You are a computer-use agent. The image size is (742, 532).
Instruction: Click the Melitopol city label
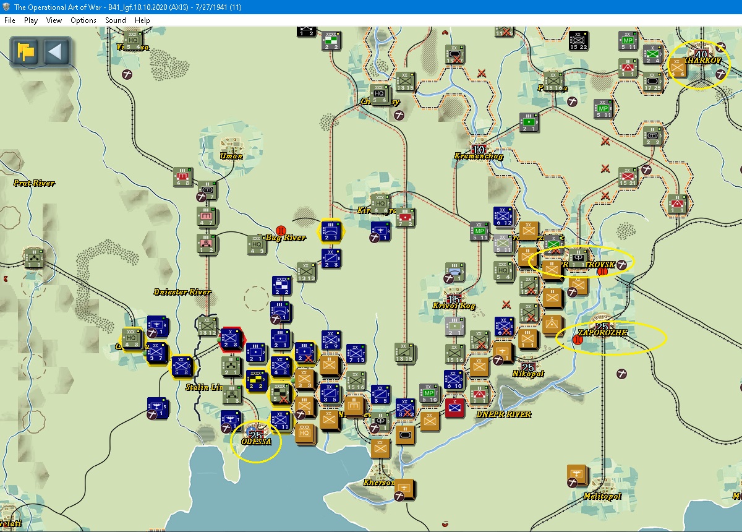coord(602,496)
